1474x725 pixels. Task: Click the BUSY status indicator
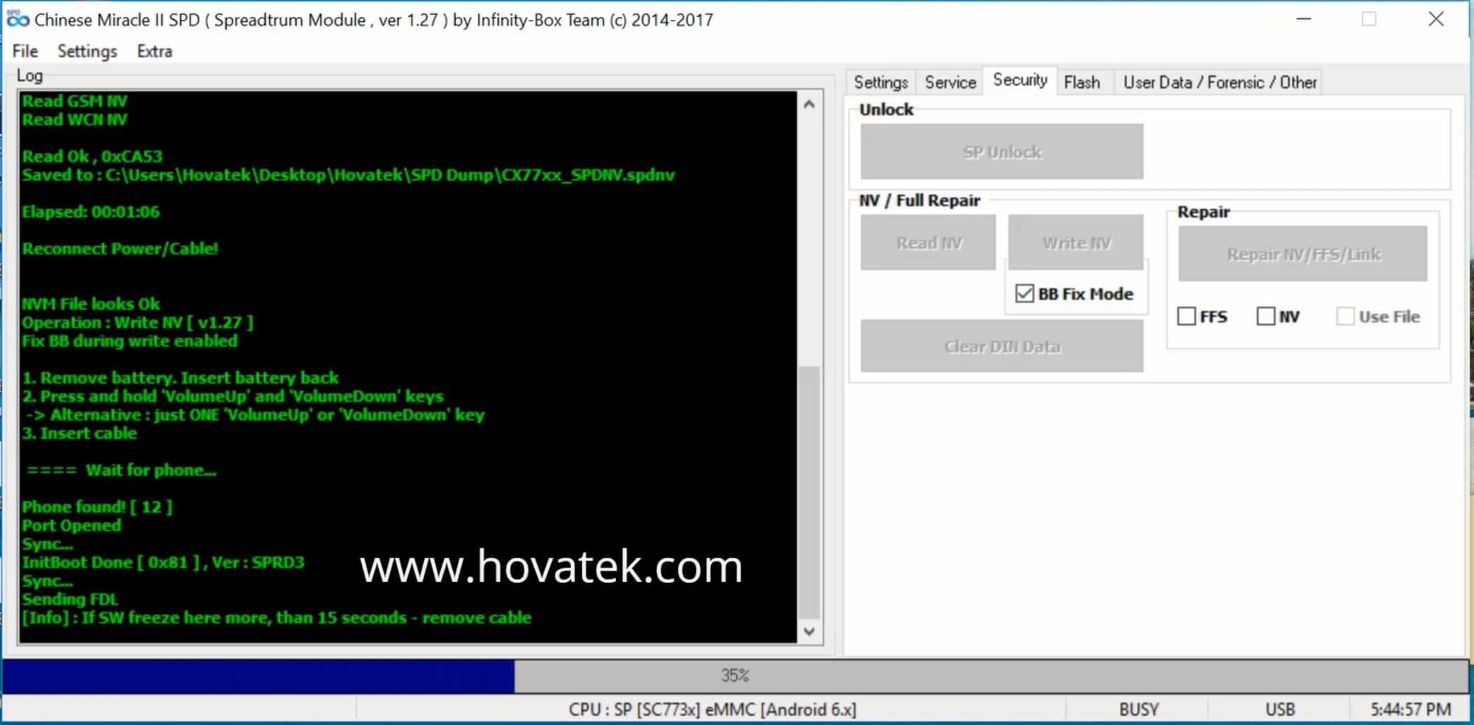[1138, 709]
